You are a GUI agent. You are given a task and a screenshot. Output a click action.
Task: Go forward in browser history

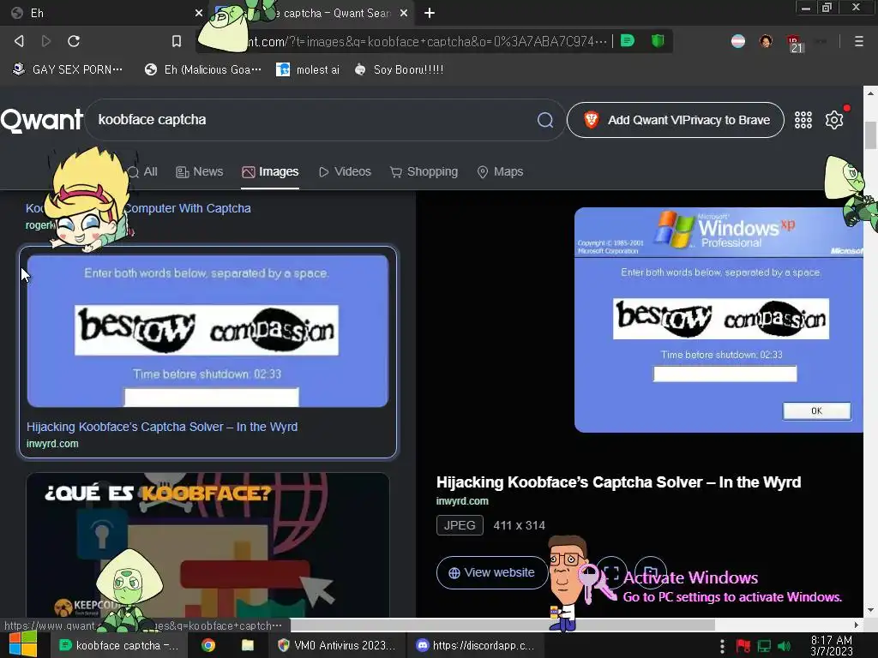click(x=46, y=41)
